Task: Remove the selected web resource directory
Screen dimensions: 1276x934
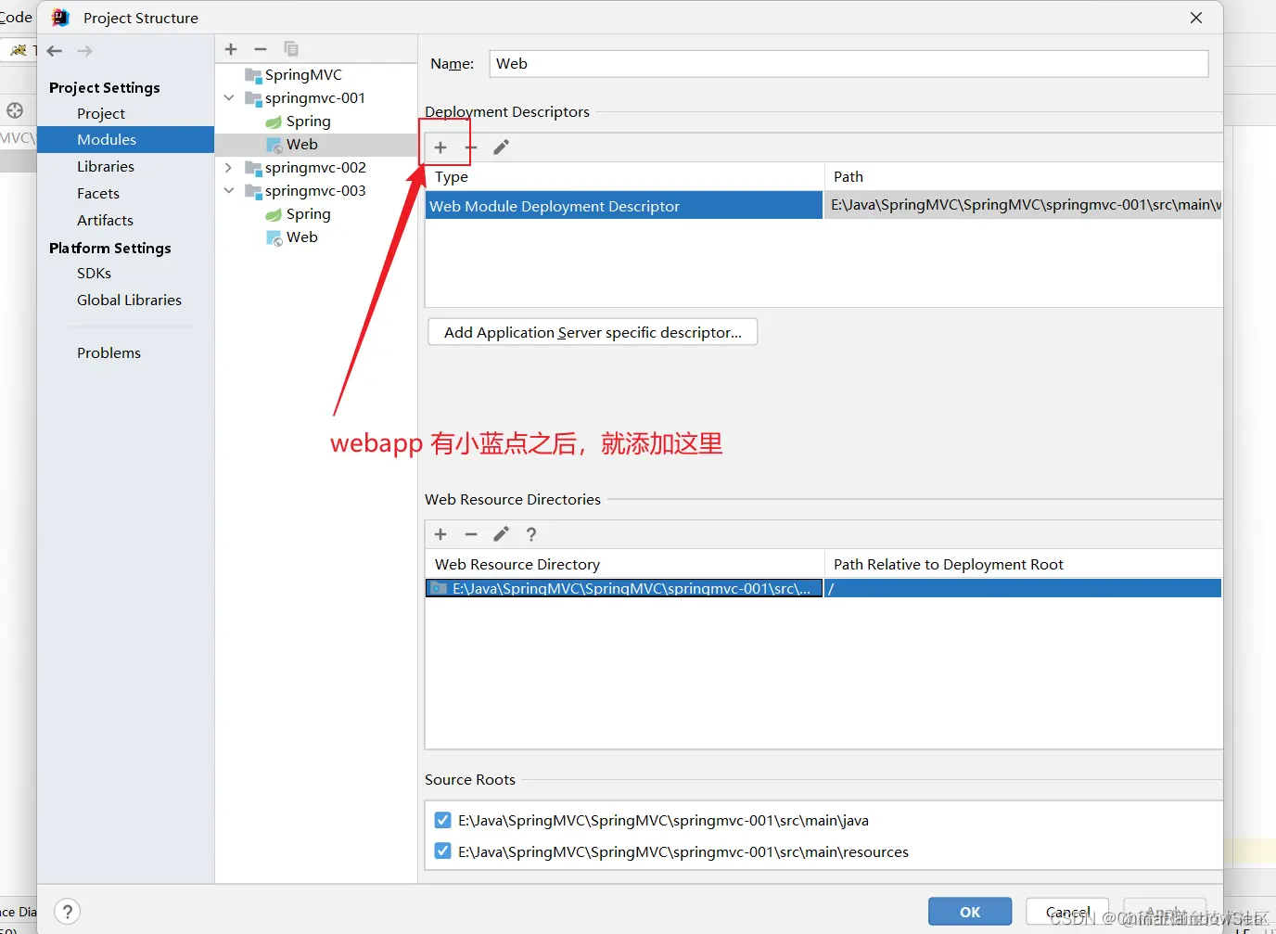Action: click(x=471, y=534)
